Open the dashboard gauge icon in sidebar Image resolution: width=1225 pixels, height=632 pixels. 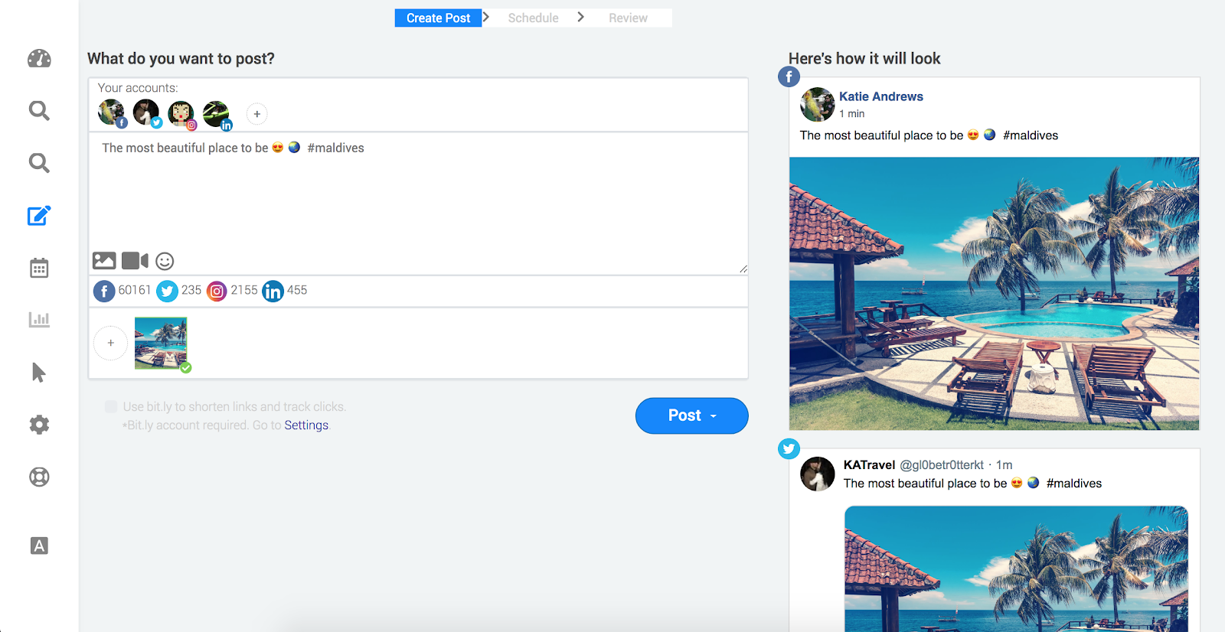pos(39,59)
